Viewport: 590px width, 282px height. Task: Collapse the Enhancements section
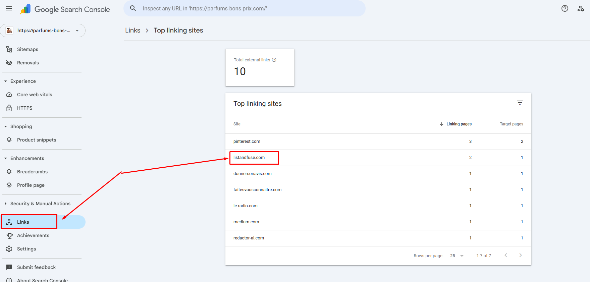(6, 158)
